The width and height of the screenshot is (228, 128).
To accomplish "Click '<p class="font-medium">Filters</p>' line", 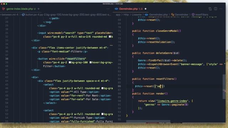I will (62, 52).
